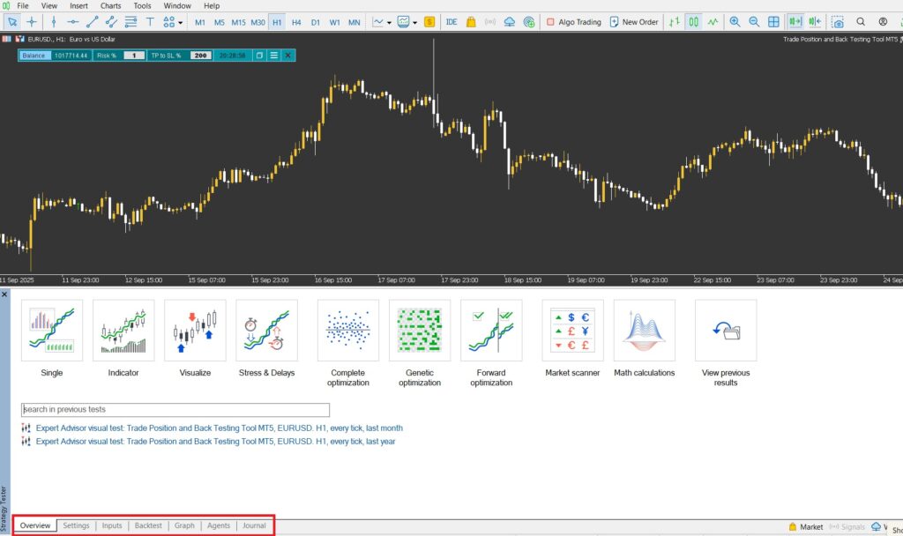The height and width of the screenshot is (536, 903).
Task: Open the last month EURUSD visual test
Action: click(219, 428)
